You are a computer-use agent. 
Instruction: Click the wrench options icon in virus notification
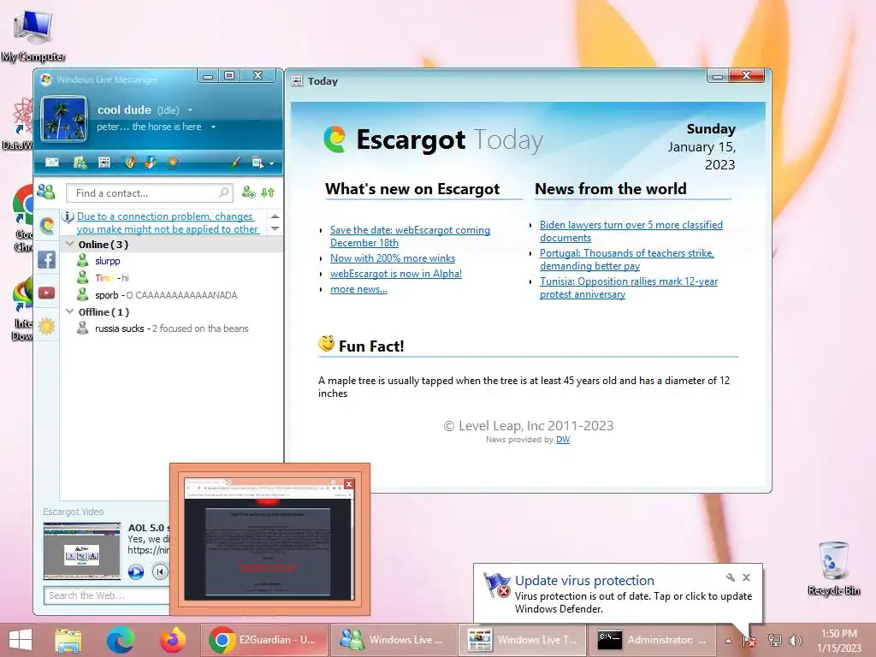731,577
